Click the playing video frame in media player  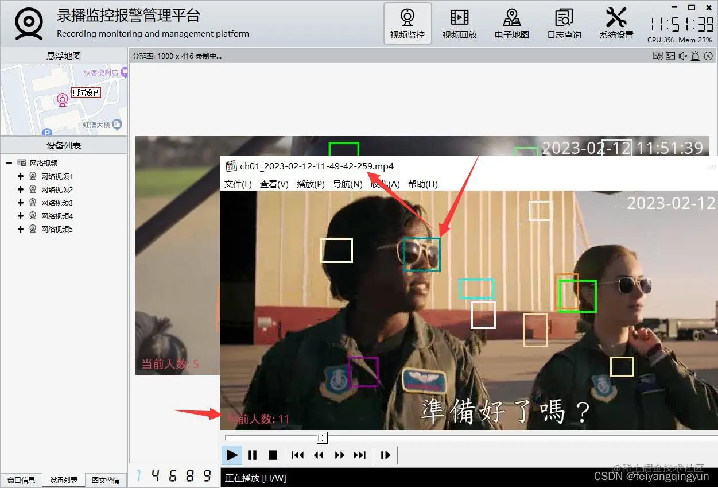(469, 310)
